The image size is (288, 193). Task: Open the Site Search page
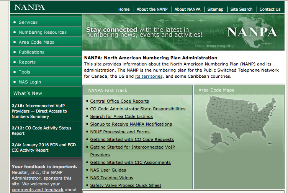[x=241, y=9]
